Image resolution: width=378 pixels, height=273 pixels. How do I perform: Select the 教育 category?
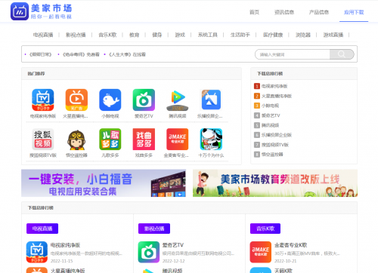[134, 35]
